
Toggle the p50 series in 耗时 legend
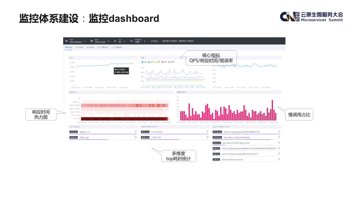tap(151, 62)
